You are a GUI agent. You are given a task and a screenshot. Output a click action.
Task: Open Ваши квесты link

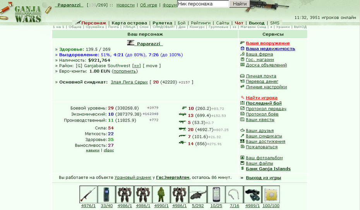[x=260, y=120]
